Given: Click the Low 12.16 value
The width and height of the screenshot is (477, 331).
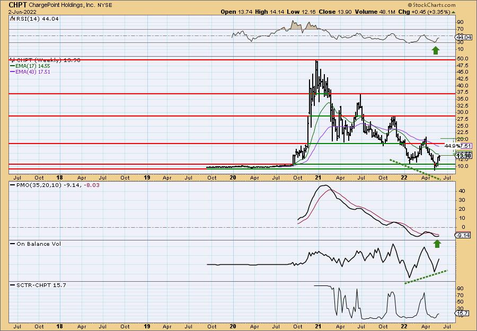Looking at the screenshot, I should click(x=301, y=12).
